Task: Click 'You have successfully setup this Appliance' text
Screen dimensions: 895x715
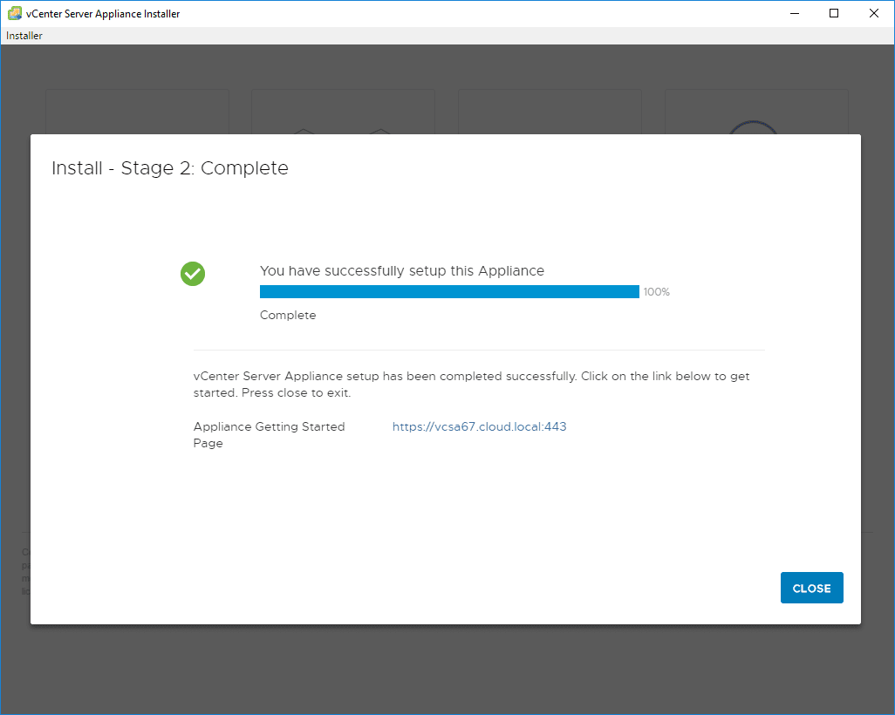Action: [402, 271]
